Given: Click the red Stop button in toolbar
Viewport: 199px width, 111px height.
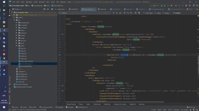Looking at the screenshot, I should click(x=171, y=6).
